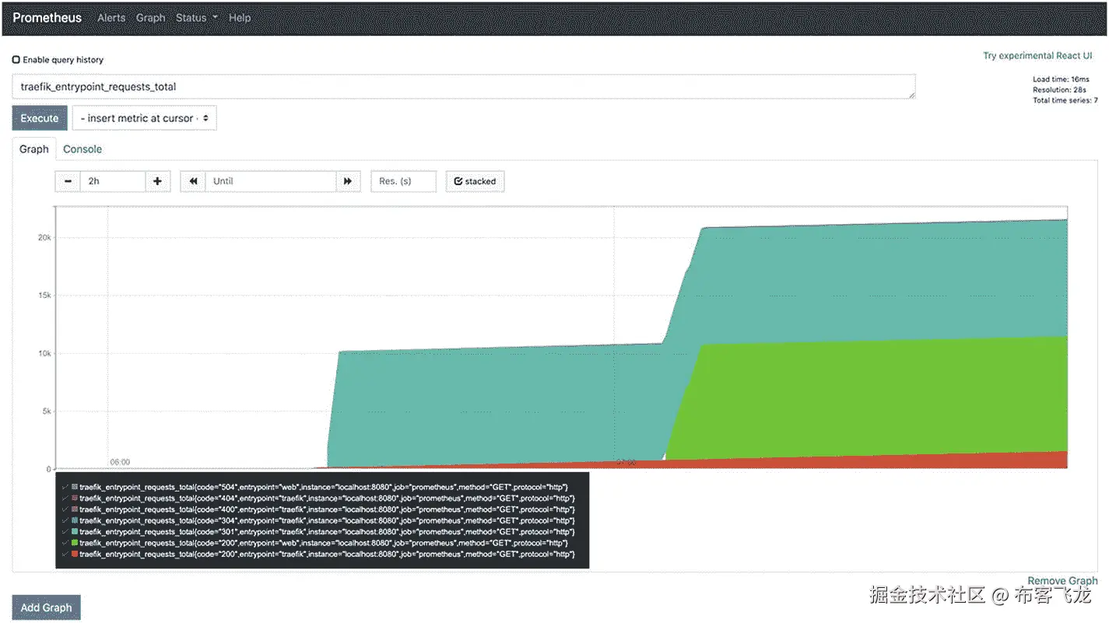Click legend text for code="504" web series

(323, 487)
